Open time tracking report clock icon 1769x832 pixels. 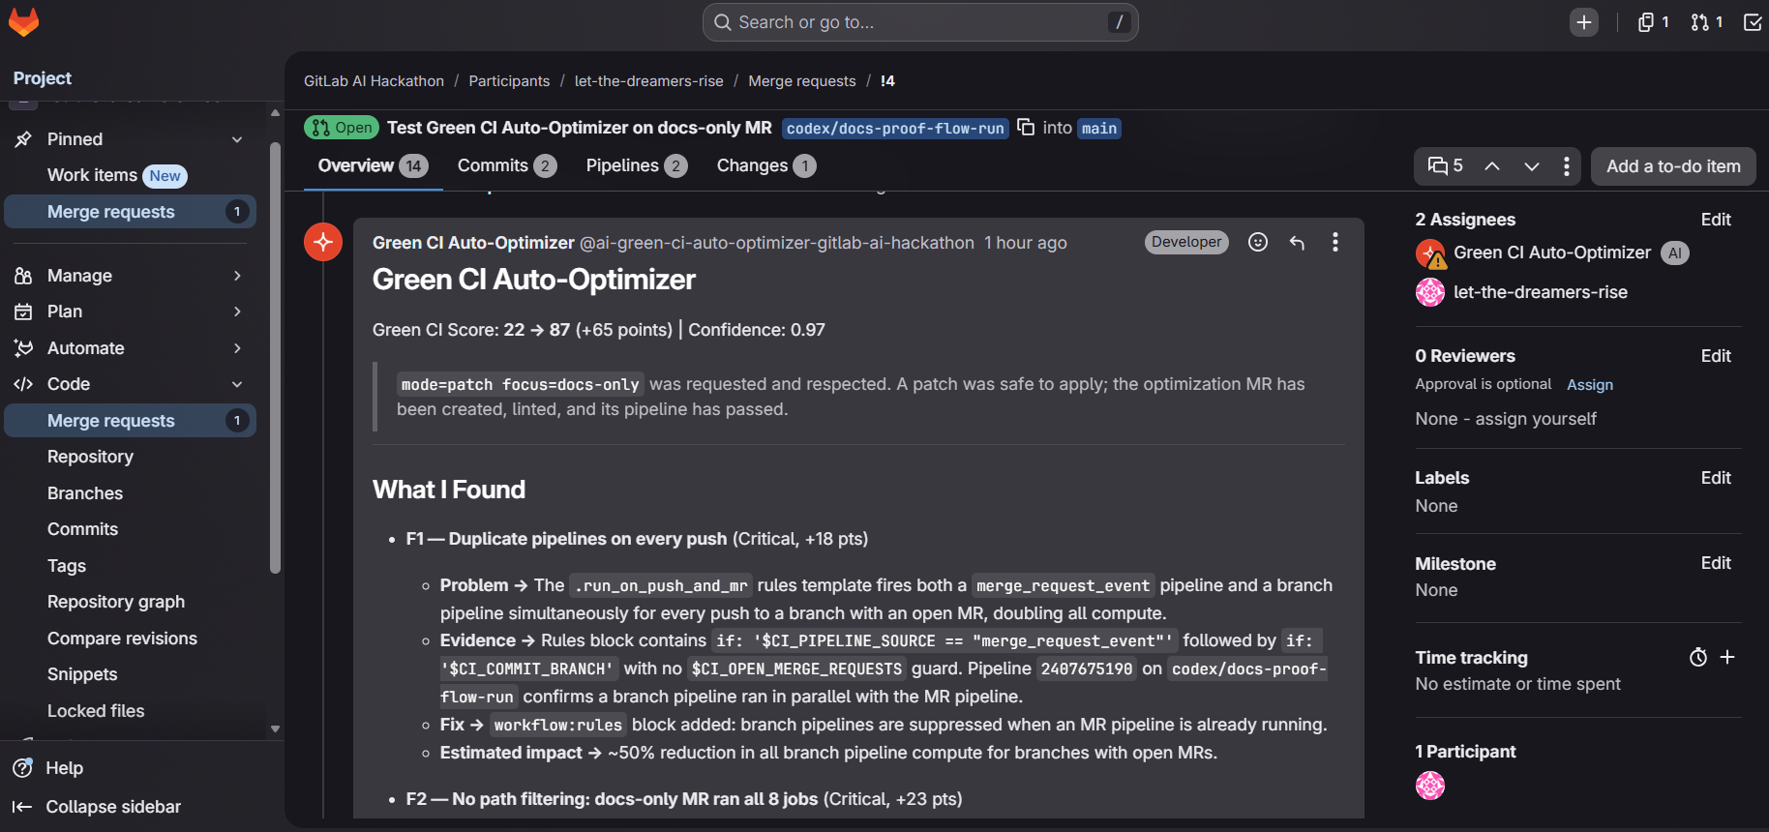(x=1698, y=658)
